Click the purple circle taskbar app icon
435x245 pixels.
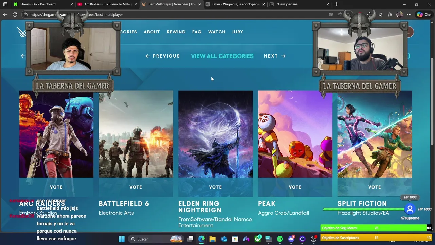(x=302, y=239)
